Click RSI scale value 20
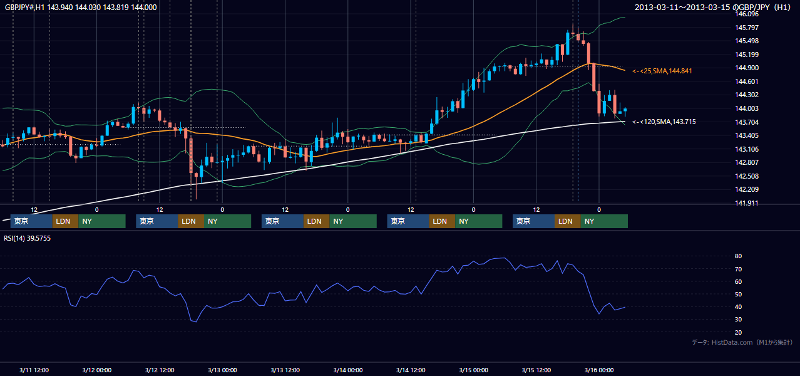The width and height of the screenshot is (800, 376). tap(739, 332)
